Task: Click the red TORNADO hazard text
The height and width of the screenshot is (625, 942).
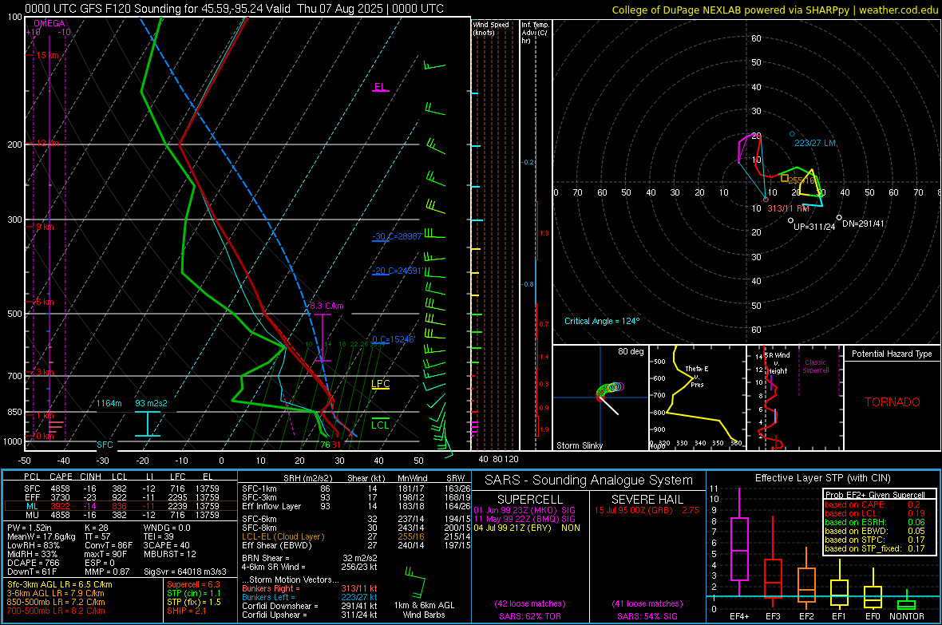Action: coord(893,402)
